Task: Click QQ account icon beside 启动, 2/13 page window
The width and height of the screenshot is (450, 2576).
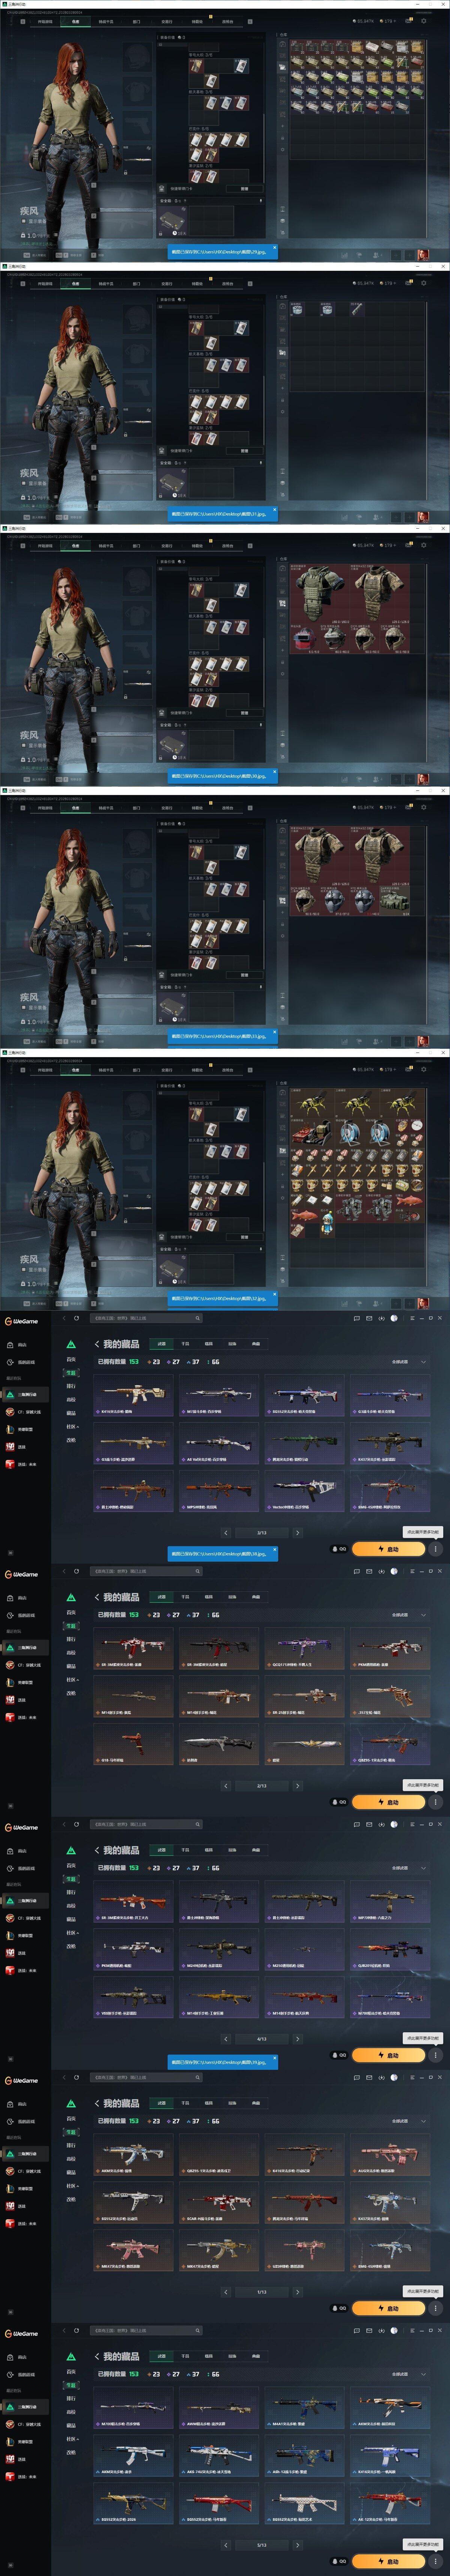Action: (x=339, y=1802)
